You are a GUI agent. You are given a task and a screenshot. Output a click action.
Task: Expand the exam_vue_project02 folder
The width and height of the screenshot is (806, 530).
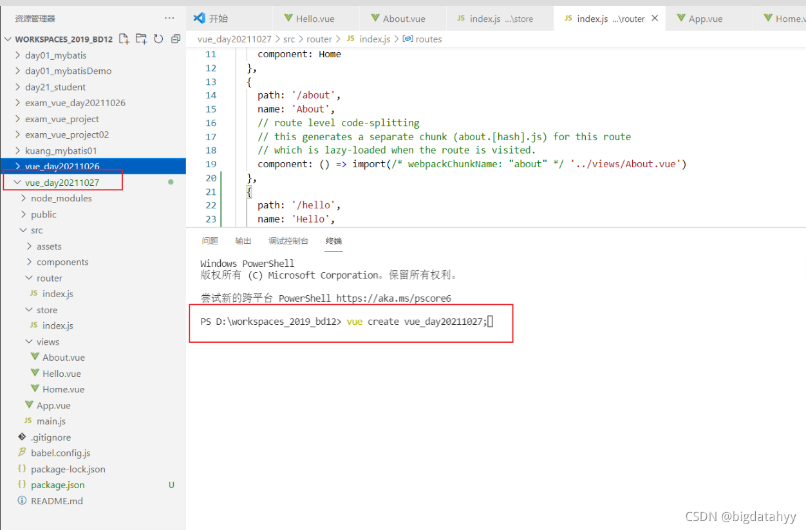click(18, 134)
